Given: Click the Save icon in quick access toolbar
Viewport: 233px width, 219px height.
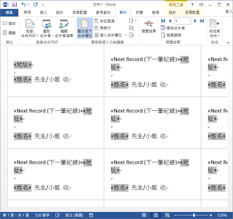Looking at the screenshot, I should (15, 5).
